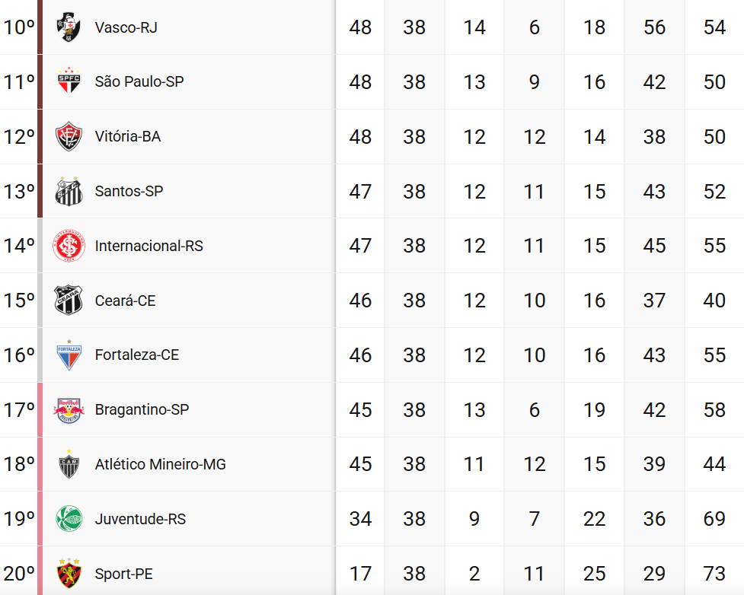Click the 20º position number
The image size is (744, 595).
(18, 574)
